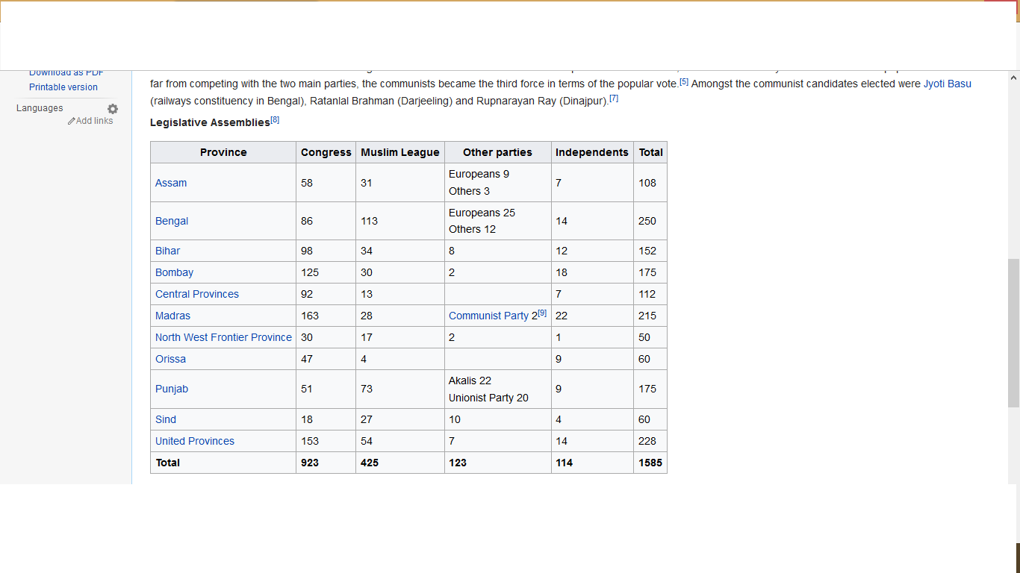The height and width of the screenshot is (573, 1020).
Task: Click the Province column header
Action: click(x=223, y=152)
